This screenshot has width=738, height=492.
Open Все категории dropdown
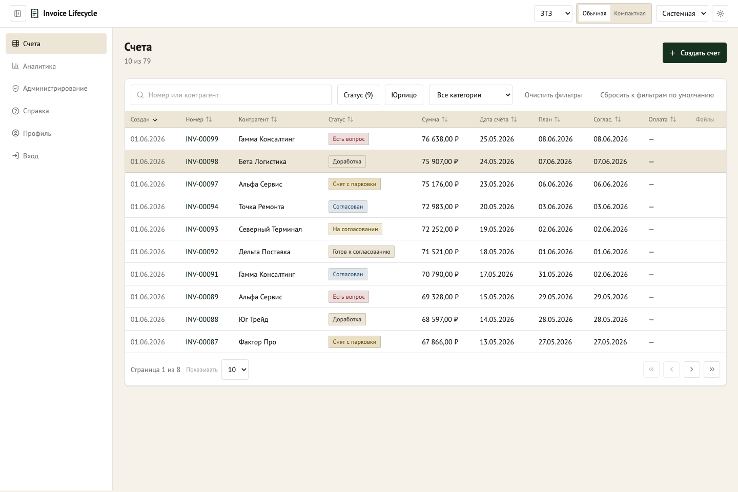(x=470, y=95)
